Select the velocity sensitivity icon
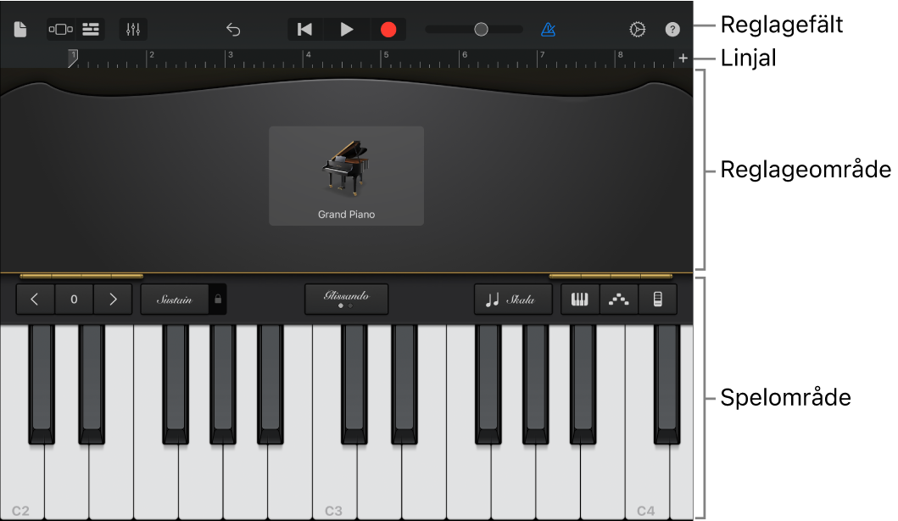Screen dimensions: 898x521 [657, 299]
